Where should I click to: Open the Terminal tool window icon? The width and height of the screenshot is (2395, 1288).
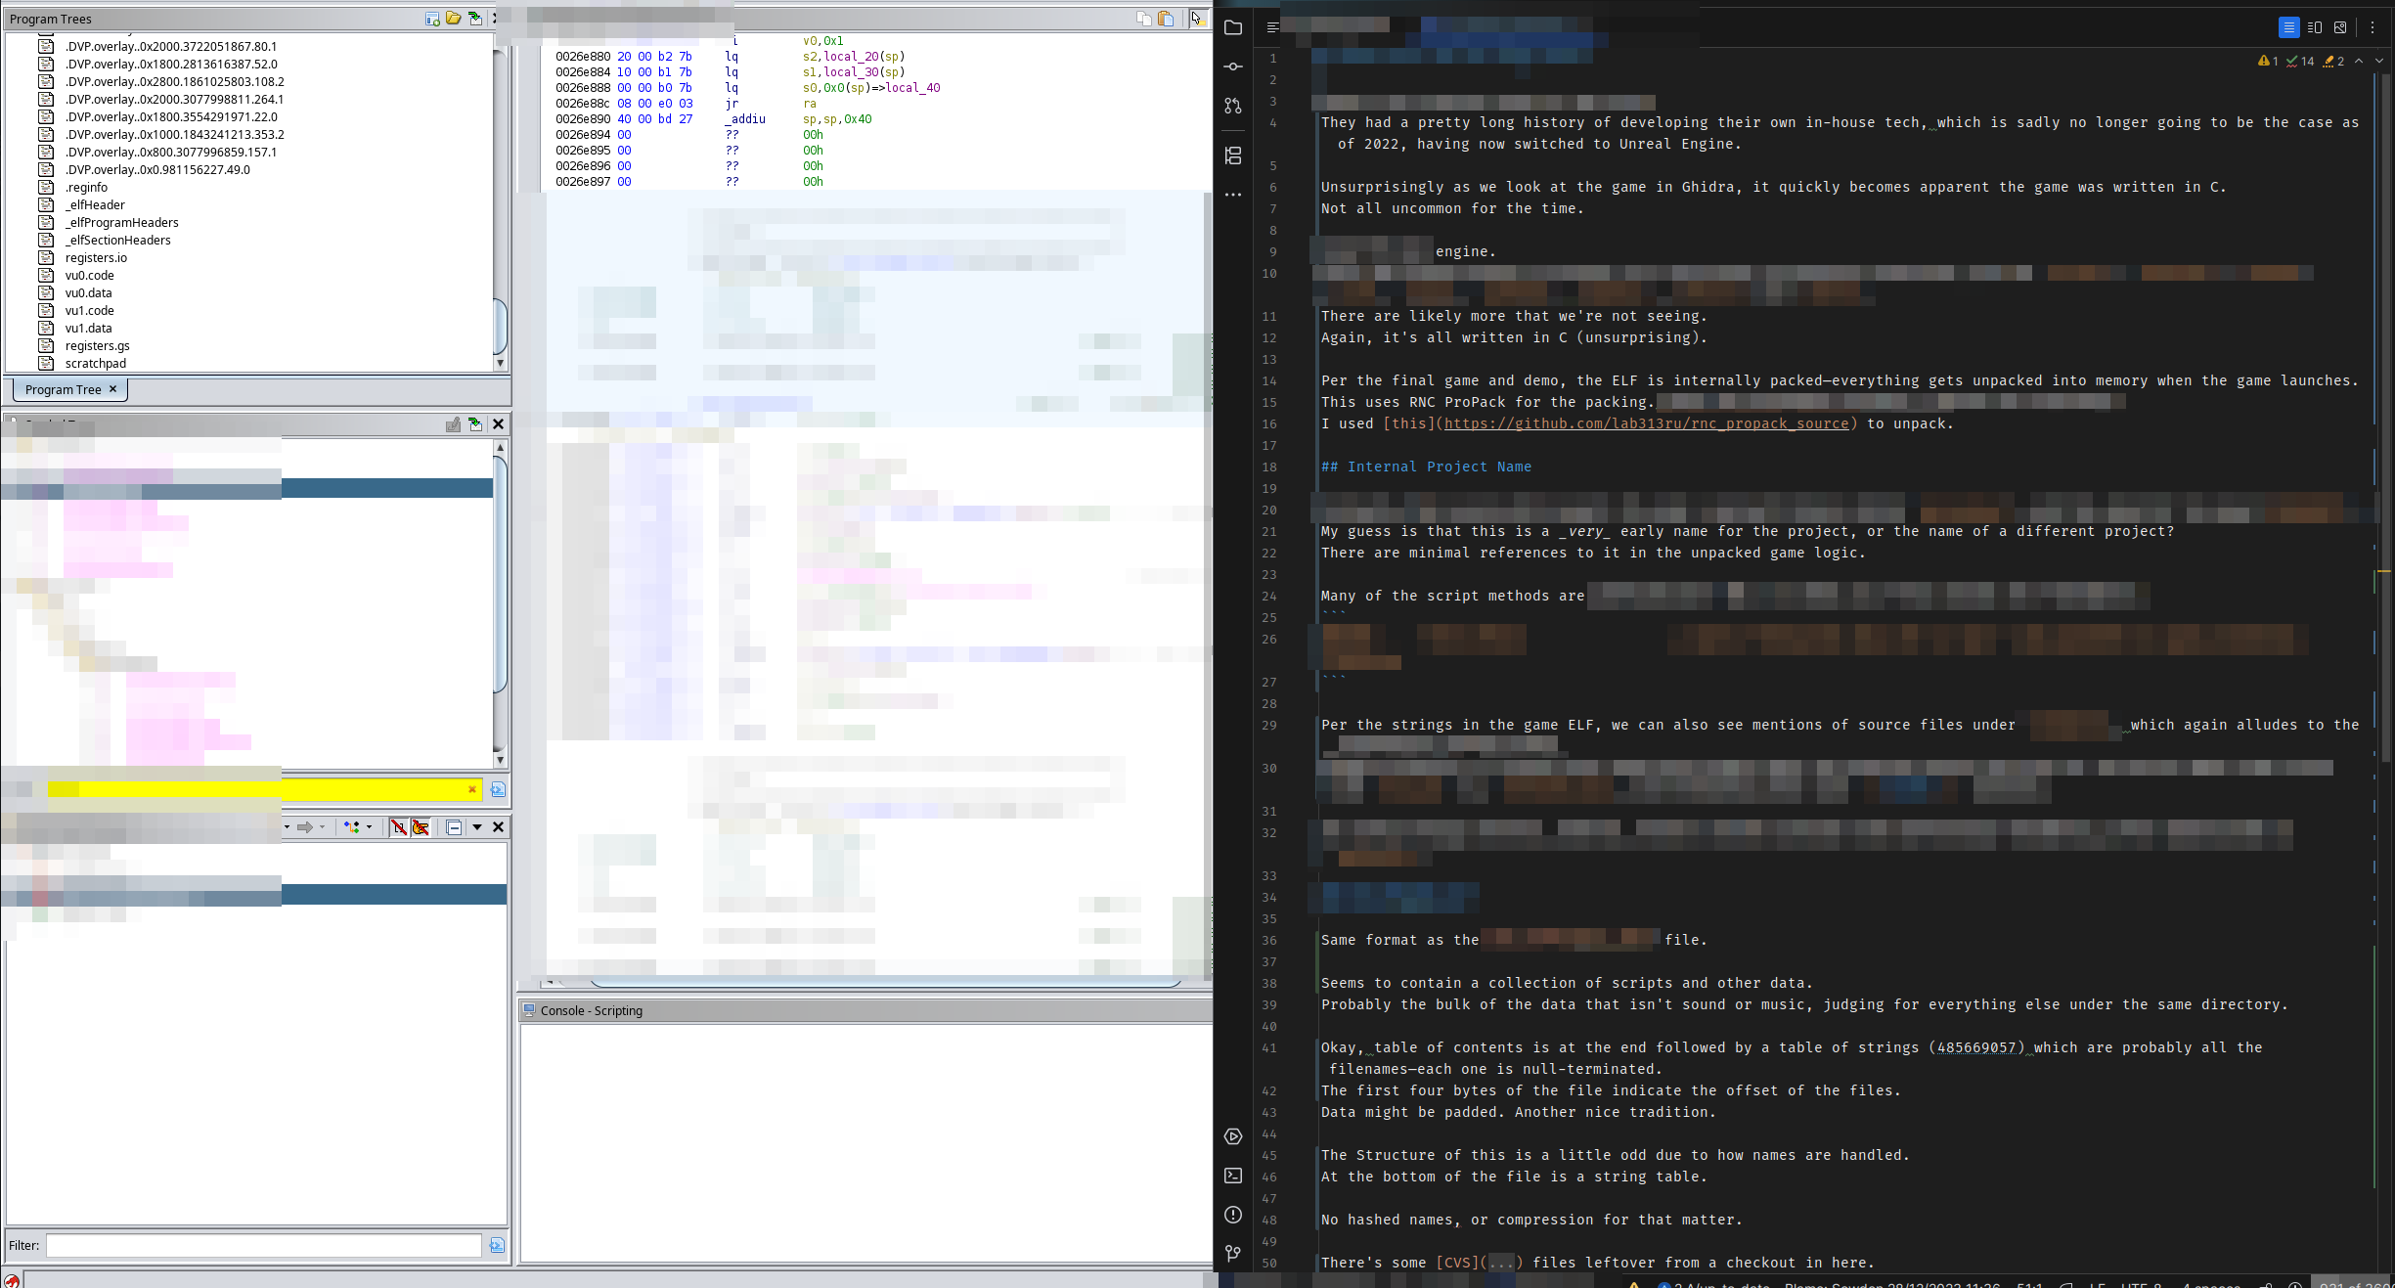point(1233,1176)
